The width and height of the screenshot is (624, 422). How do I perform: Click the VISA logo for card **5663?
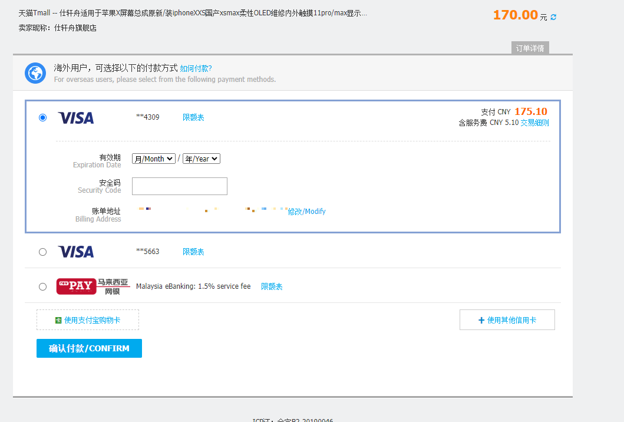pyautogui.click(x=76, y=252)
